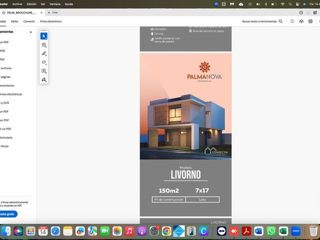Click the upload to cloud icon
The width and height of the screenshot is (320, 240).
point(301,21)
